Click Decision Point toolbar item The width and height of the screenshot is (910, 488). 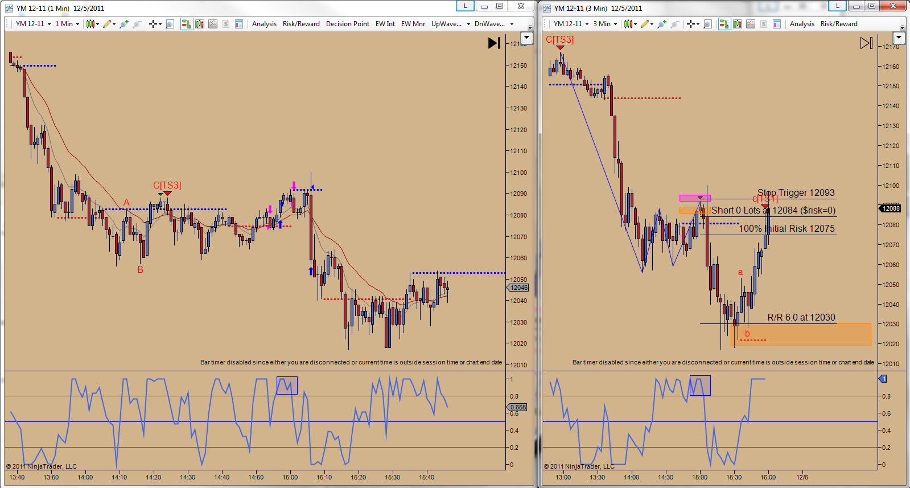pyautogui.click(x=348, y=24)
